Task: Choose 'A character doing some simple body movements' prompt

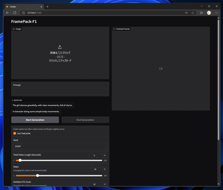Action: click(36, 111)
